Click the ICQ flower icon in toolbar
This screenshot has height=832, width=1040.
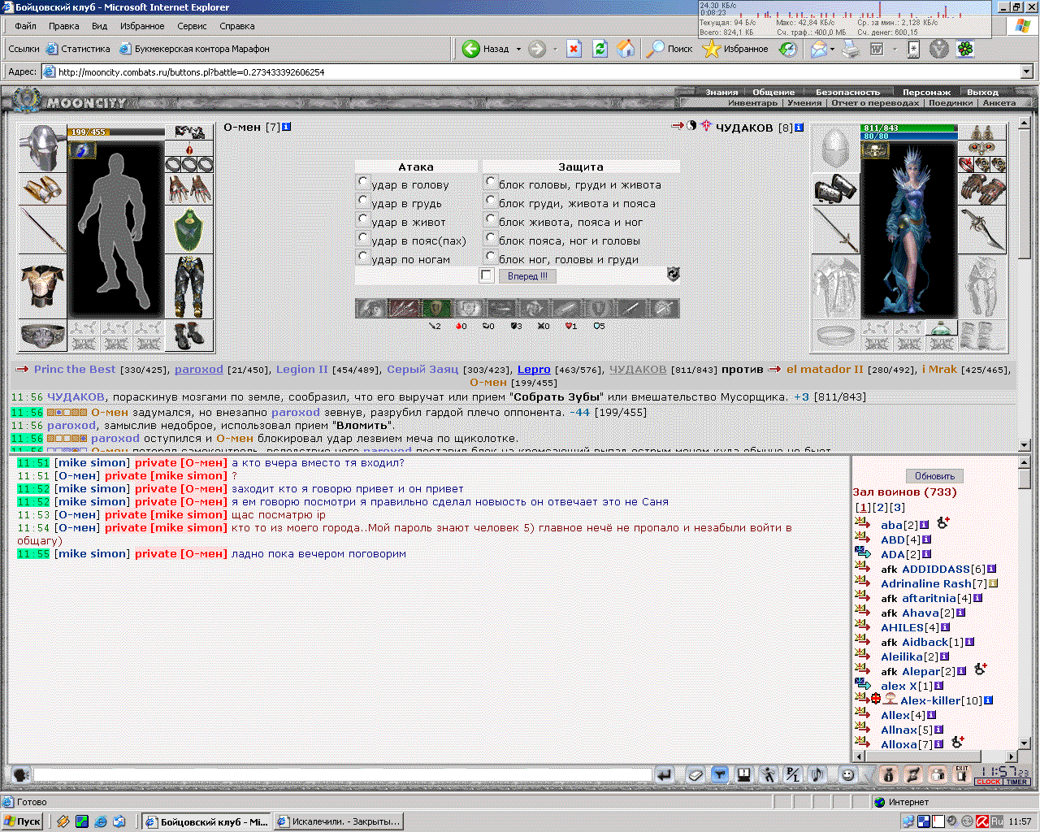(965, 49)
